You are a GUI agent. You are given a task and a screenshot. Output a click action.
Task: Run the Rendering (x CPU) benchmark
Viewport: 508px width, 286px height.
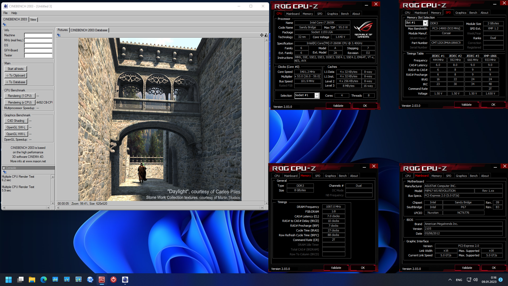click(x=20, y=102)
